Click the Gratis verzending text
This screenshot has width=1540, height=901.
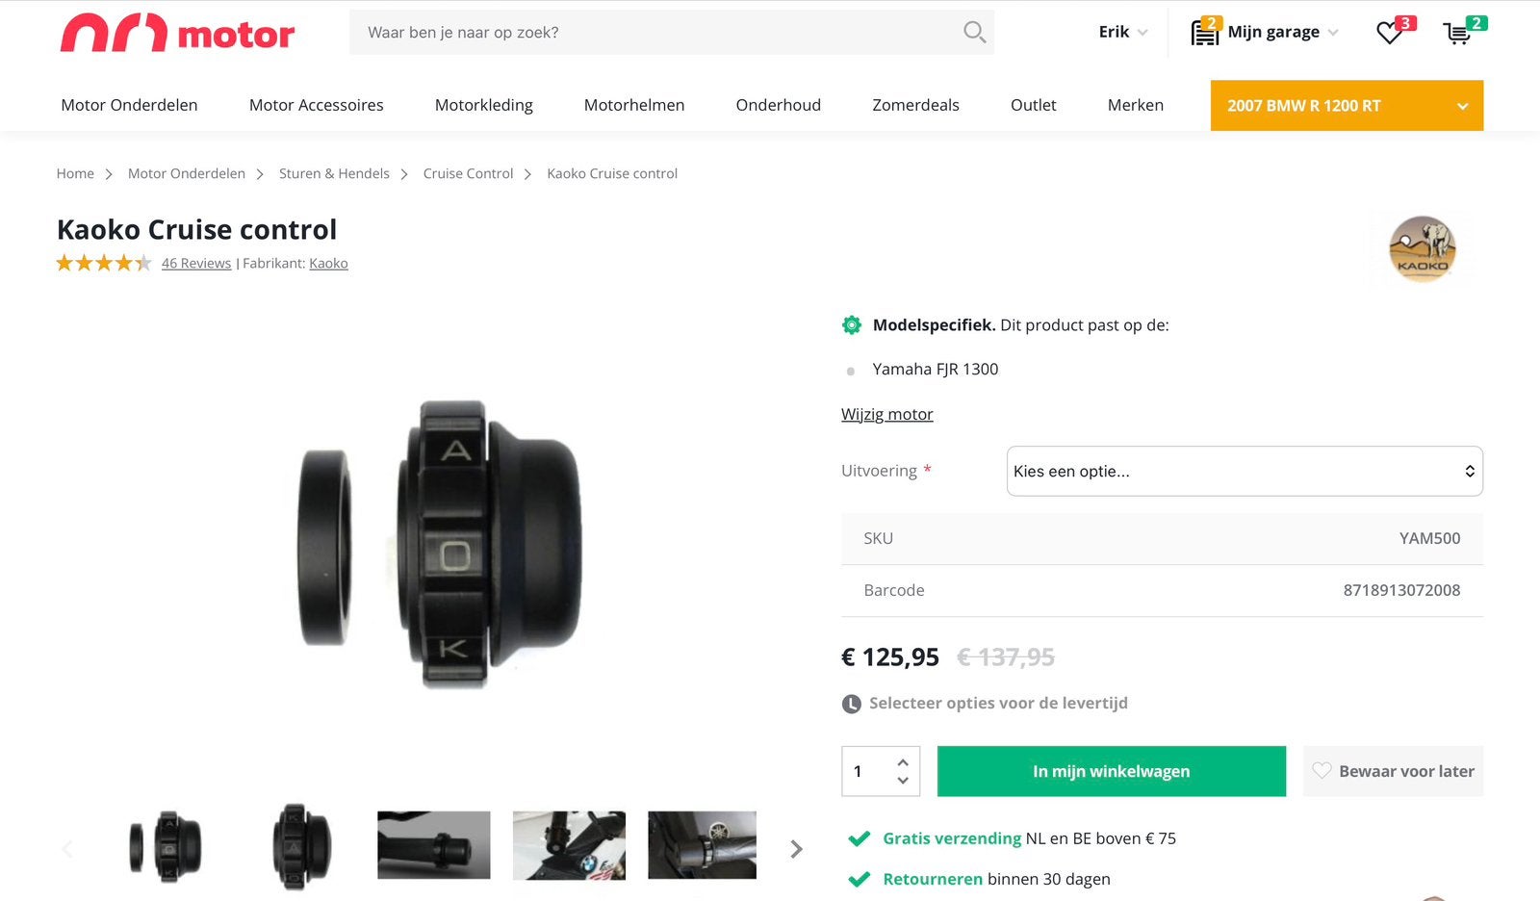952,838
